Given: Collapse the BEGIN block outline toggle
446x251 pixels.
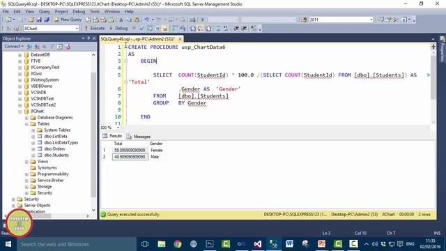Looking at the screenshot, I should (125, 61).
